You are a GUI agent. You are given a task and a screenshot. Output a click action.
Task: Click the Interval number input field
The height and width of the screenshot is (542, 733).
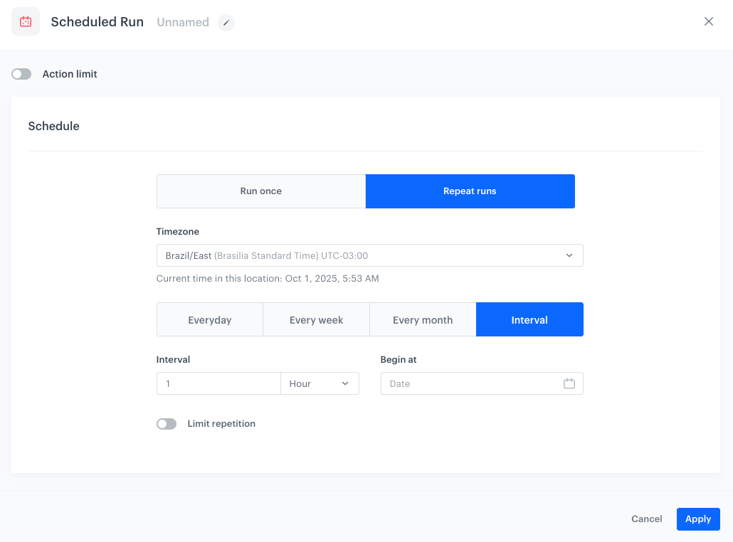218,383
